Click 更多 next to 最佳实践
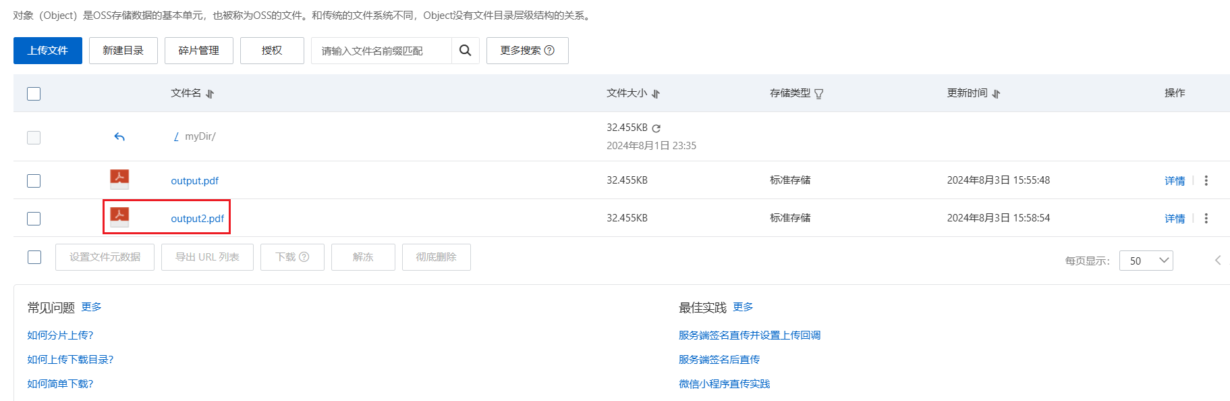The width and height of the screenshot is (1230, 401). tap(743, 307)
